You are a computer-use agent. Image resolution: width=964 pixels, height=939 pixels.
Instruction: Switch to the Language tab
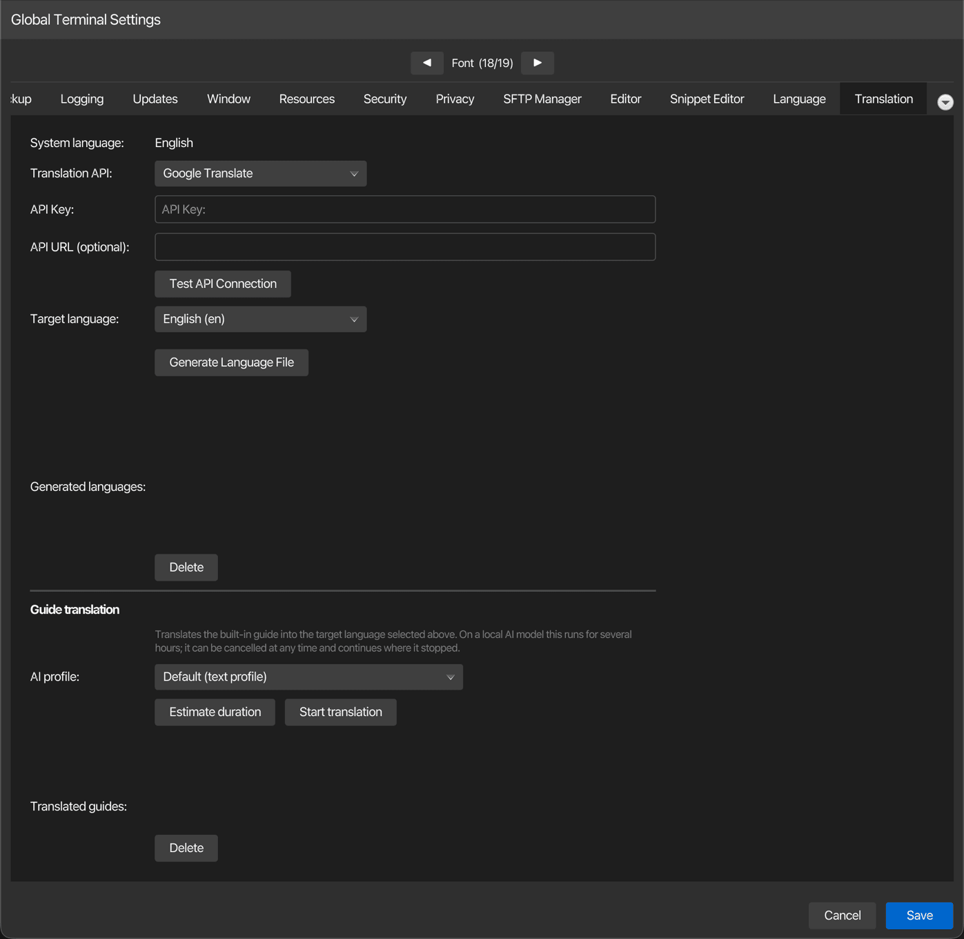(799, 99)
